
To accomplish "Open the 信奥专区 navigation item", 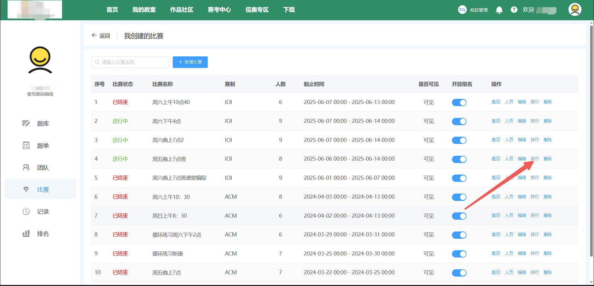I will tap(257, 10).
